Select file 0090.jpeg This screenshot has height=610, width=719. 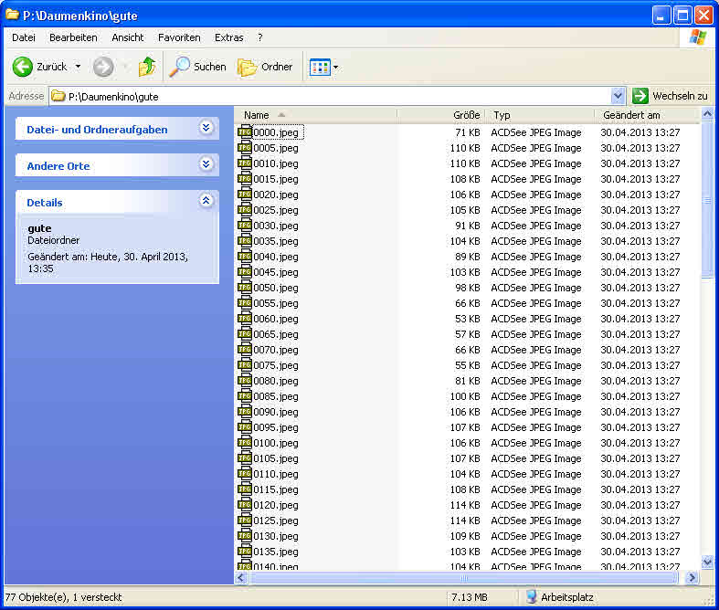pos(276,412)
